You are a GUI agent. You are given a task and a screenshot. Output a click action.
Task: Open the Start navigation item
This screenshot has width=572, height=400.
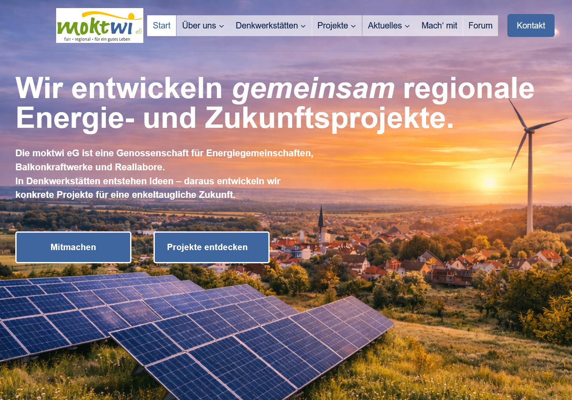(162, 25)
